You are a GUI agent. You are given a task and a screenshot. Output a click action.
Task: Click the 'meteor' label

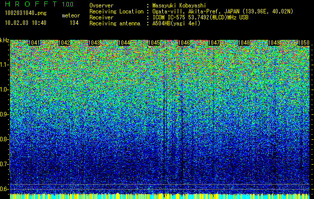coord(71,15)
